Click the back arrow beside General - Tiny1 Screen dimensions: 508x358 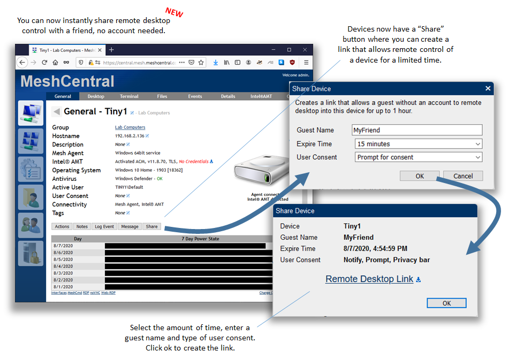[x=56, y=112]
